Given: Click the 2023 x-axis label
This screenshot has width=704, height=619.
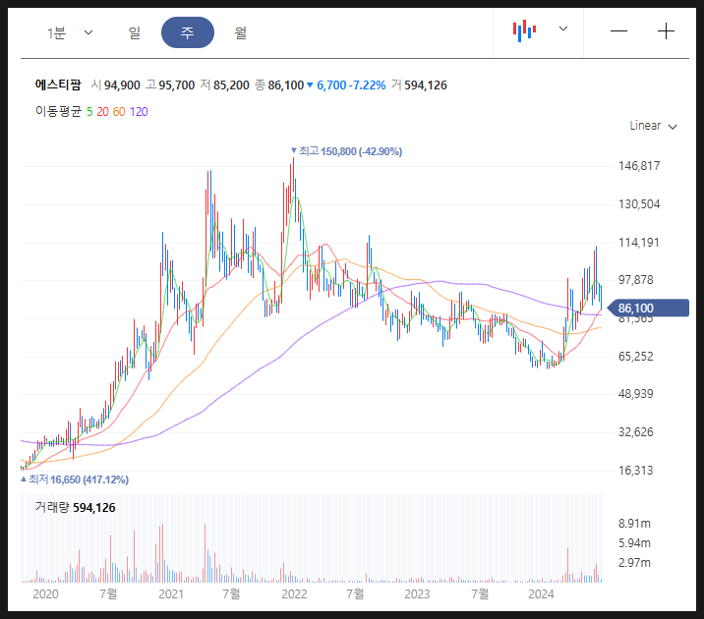Looking at the screenshot, I should (x=417, y=594).
